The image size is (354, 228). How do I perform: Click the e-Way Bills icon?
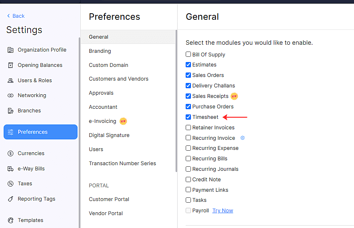pyautogui.click(x=10, y=169)
